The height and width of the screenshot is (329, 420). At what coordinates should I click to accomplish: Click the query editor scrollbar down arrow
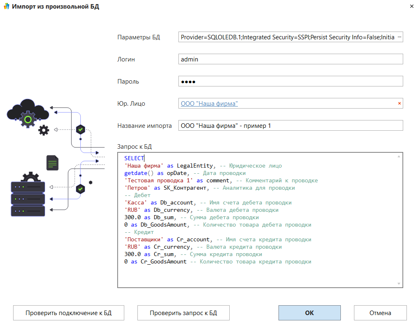coord(399,284)
